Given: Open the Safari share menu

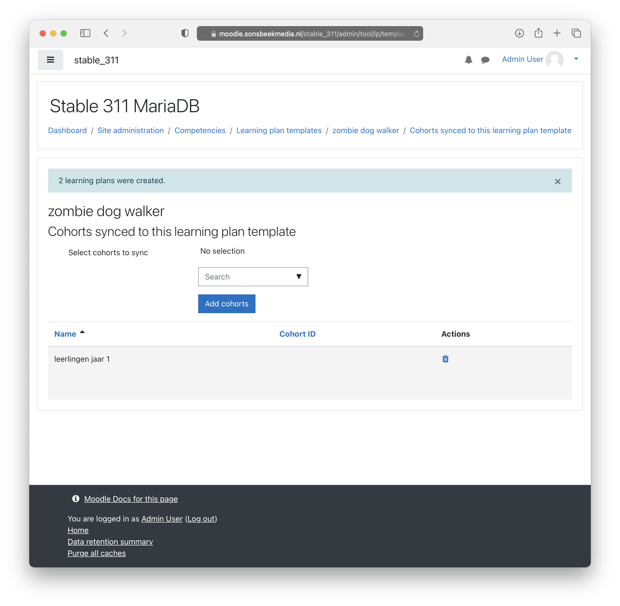Looking at the screenshot, I should pos(539,33).
